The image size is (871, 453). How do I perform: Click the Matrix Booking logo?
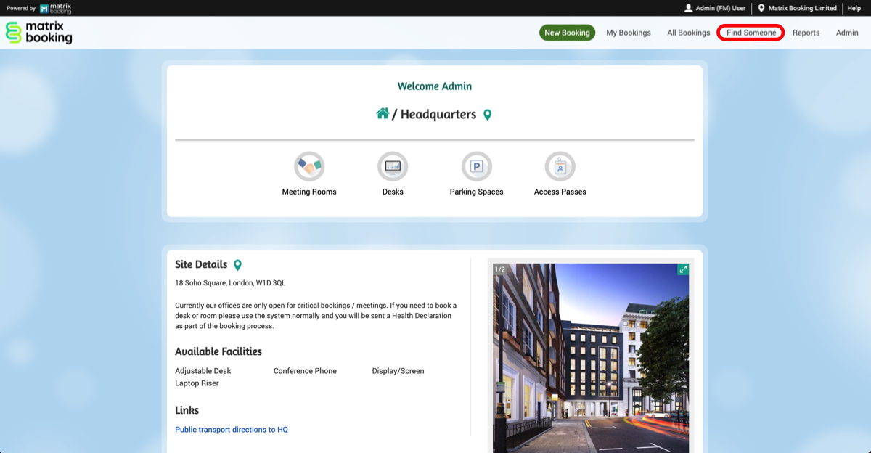pos(39,33)
